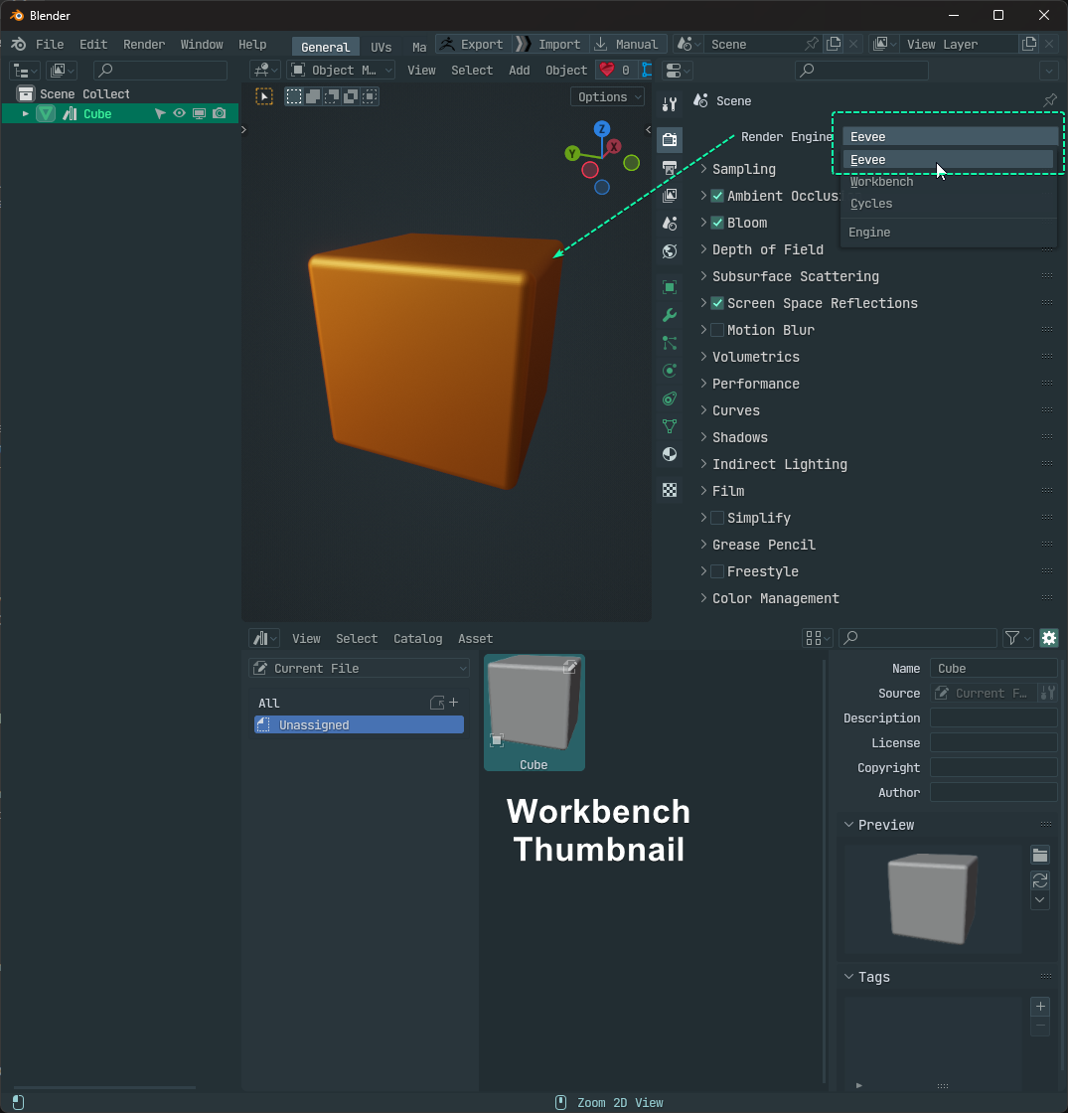Refresh the asset preview image
The width and height of the screenshot is (1068, 1113).
click(1039, 880)
